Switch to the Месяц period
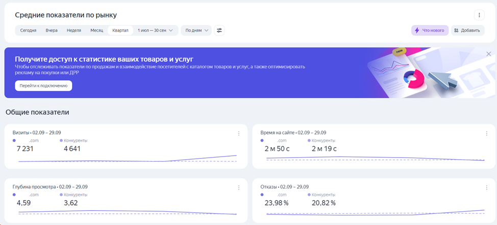Image resolution: width=497 pixels, height=225 pixels. coord(97,30)
